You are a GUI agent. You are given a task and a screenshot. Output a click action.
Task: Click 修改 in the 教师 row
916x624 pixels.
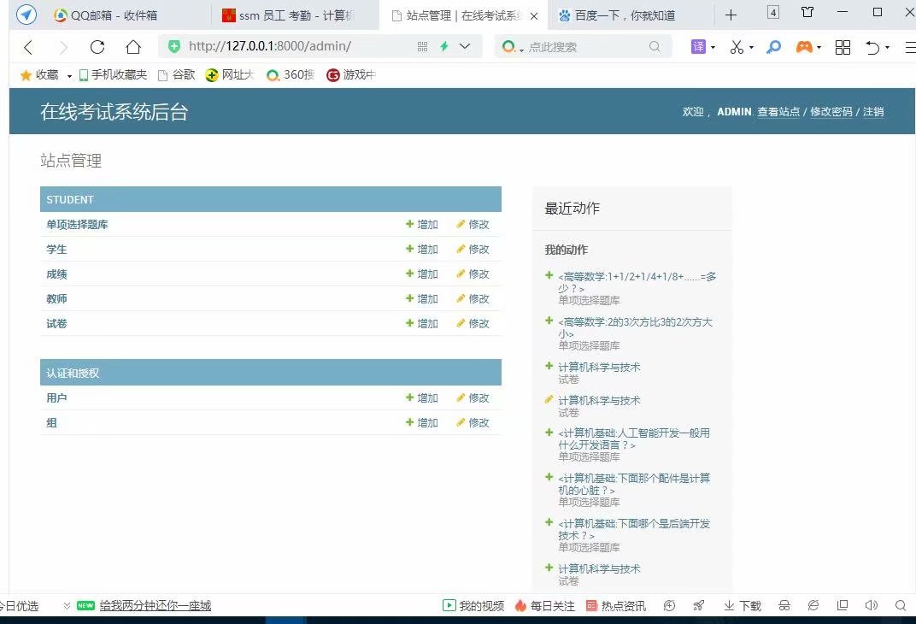click(x=473, y=298)
